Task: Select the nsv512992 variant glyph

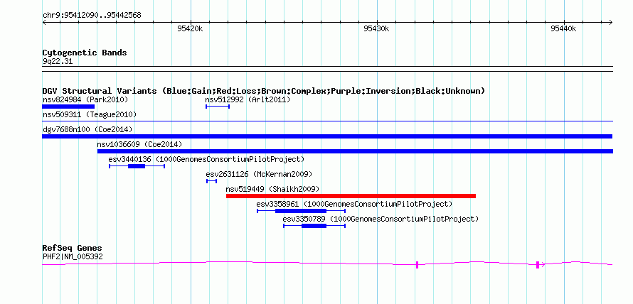Action: 218,107
